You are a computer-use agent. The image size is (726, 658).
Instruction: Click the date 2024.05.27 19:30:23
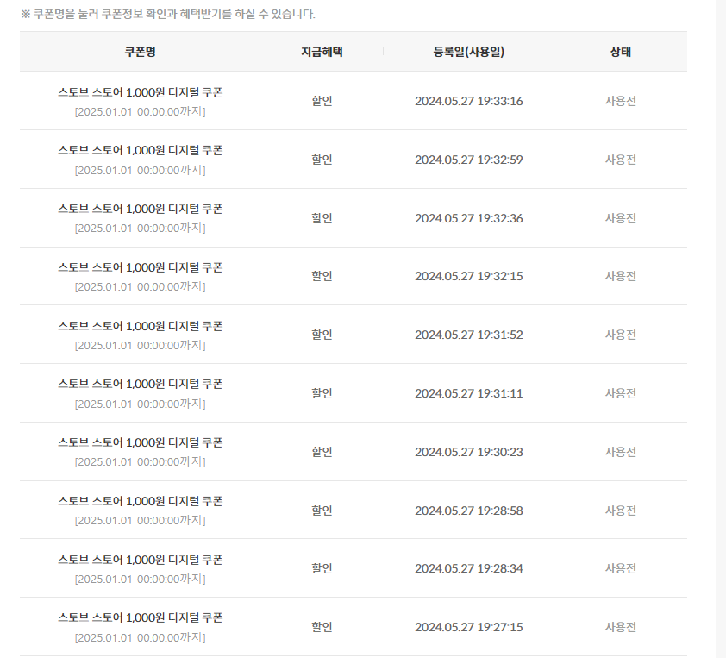pyautogui.click(x=468, y=452)
